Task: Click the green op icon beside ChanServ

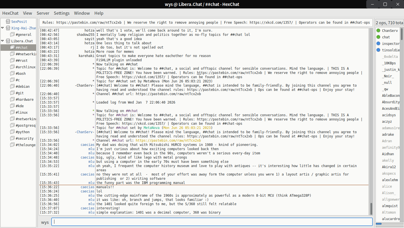Action: point(378,30)
